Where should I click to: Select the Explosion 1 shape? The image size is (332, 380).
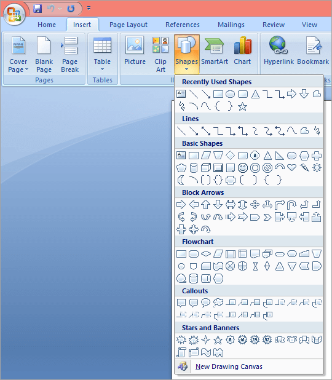tap(181, 340)
